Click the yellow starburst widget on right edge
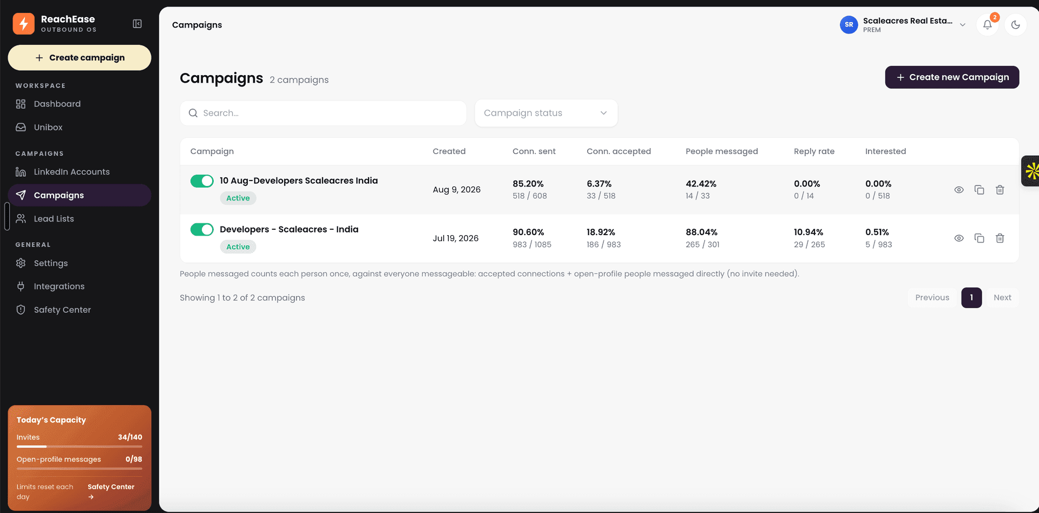The image size is (1039, 513). pos(1031,171)
